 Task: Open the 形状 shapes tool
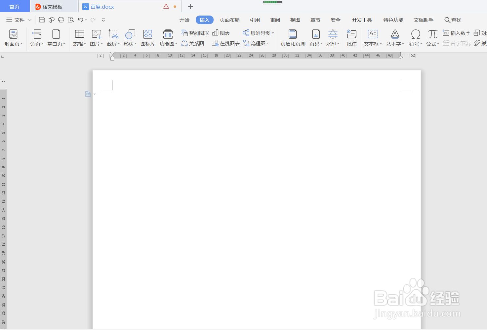coord(130,34)
